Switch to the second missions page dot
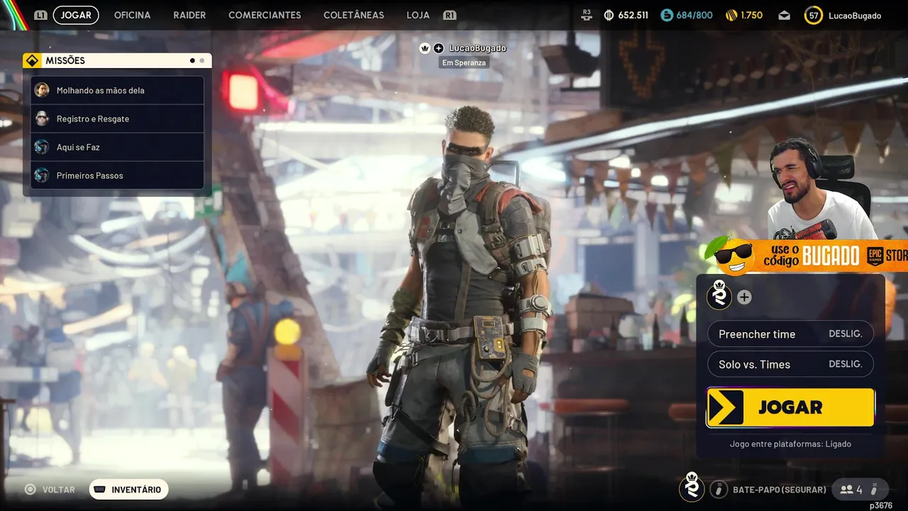Screen dimensions: 908x511 201,60
